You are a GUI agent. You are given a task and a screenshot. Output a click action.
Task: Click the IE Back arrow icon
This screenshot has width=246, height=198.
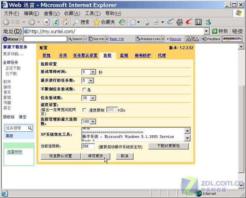[6, 22]
